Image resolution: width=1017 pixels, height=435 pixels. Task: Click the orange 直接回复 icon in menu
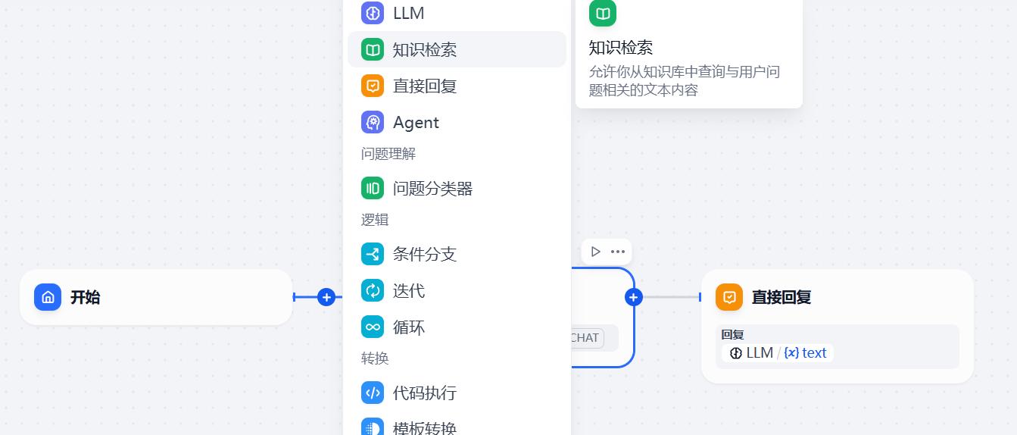point(373,86)
